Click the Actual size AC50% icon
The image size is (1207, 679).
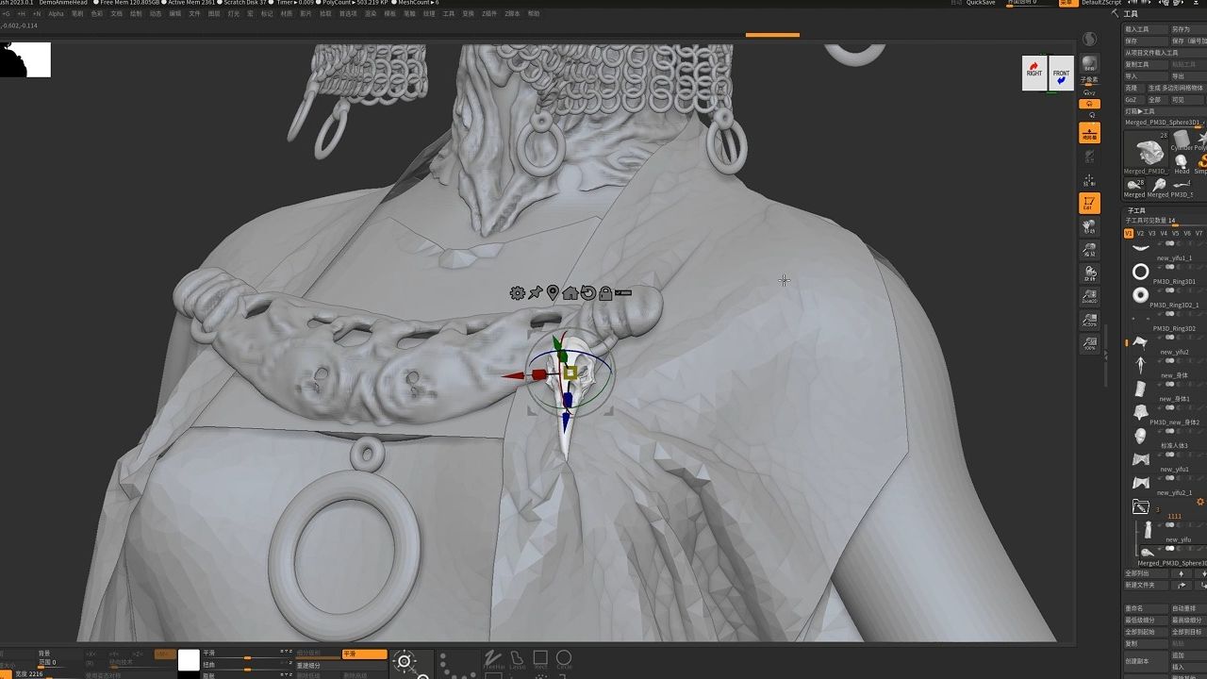tap(1089, 321)
